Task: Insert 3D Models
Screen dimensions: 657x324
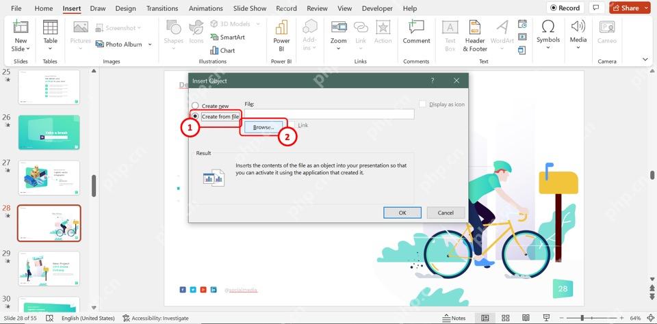Action: [231, 24]
